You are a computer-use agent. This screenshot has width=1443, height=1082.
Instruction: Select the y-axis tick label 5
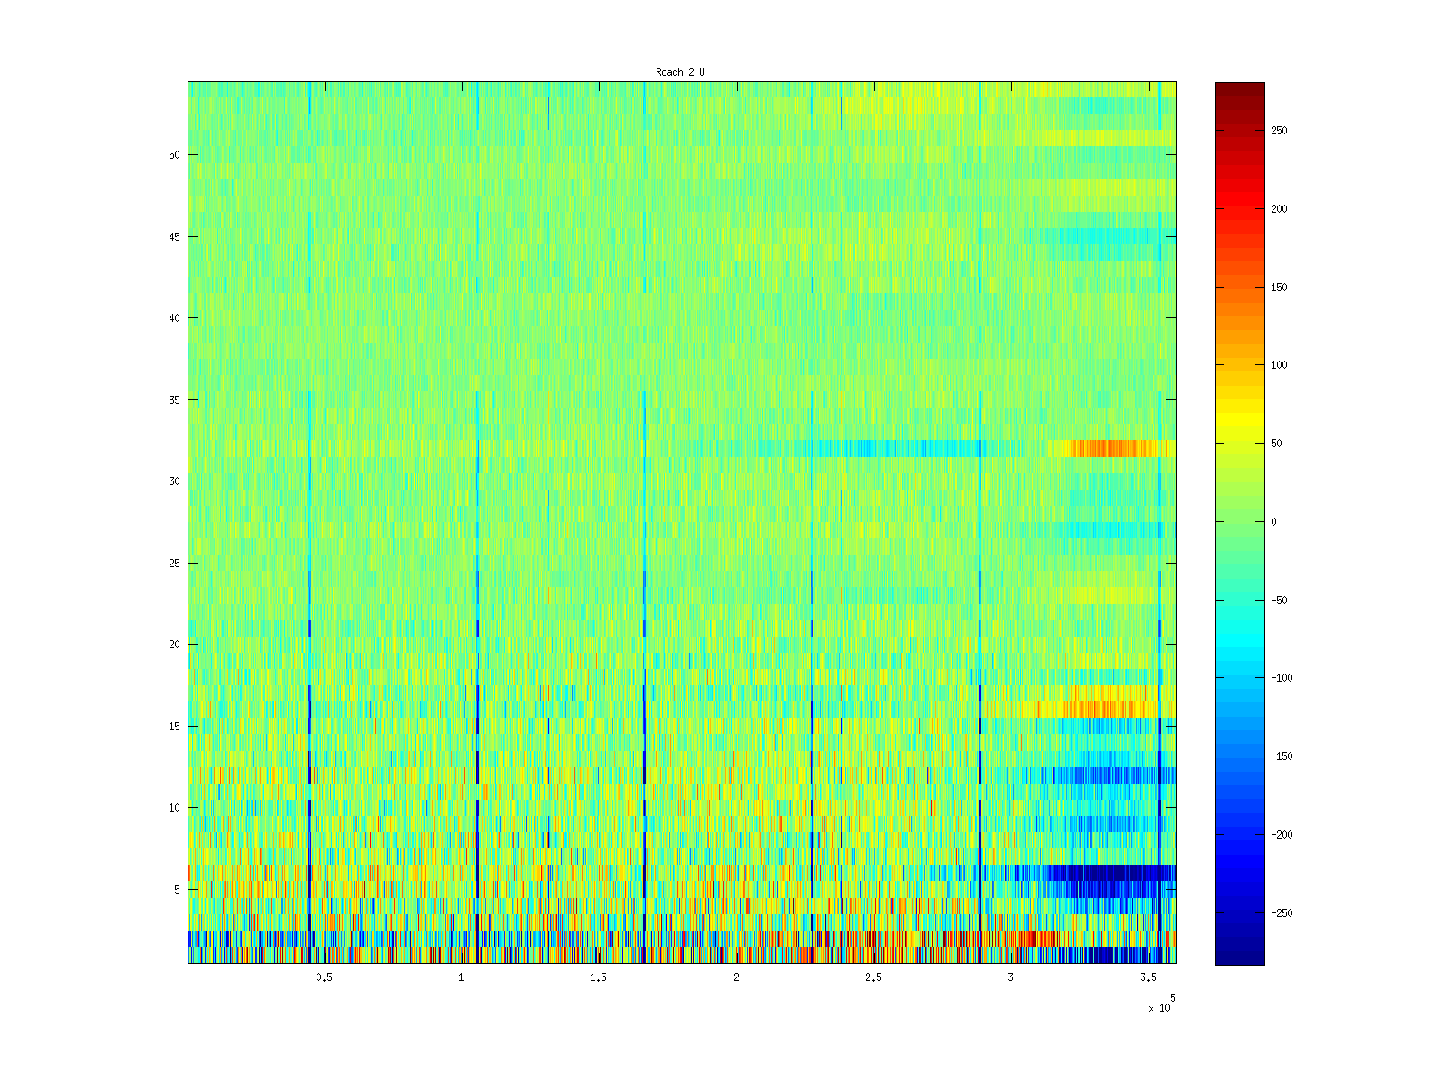tap(177, 890)
